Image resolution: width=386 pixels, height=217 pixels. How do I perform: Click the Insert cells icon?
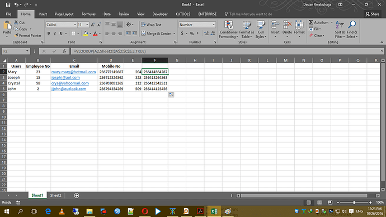click(275, 25)
